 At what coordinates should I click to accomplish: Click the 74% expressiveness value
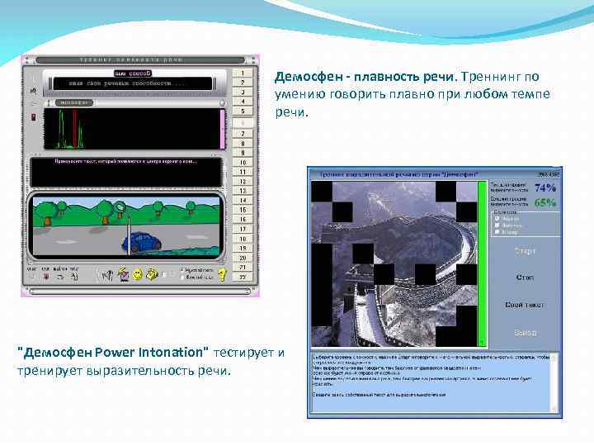pyautogui.click(x=544, y=187)
